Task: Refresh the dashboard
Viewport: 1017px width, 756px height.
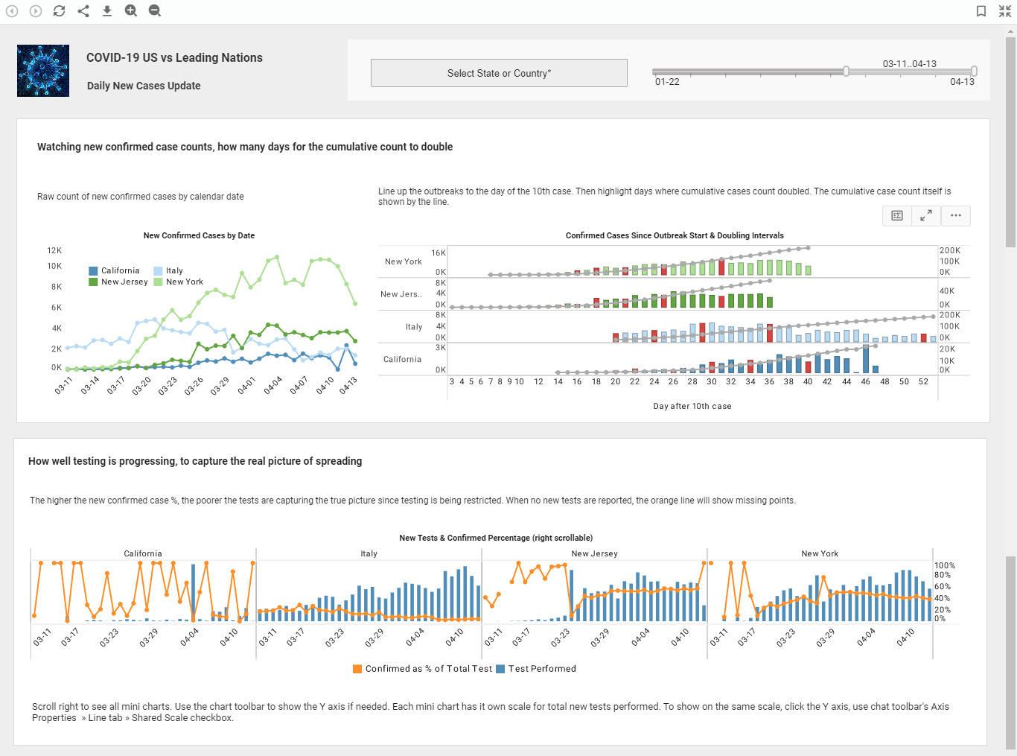Action: 60,11
